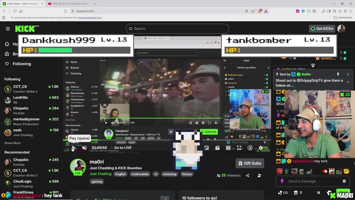Reload the page
The height and width of the screenshot is (200, 355).
click(15, 11)
